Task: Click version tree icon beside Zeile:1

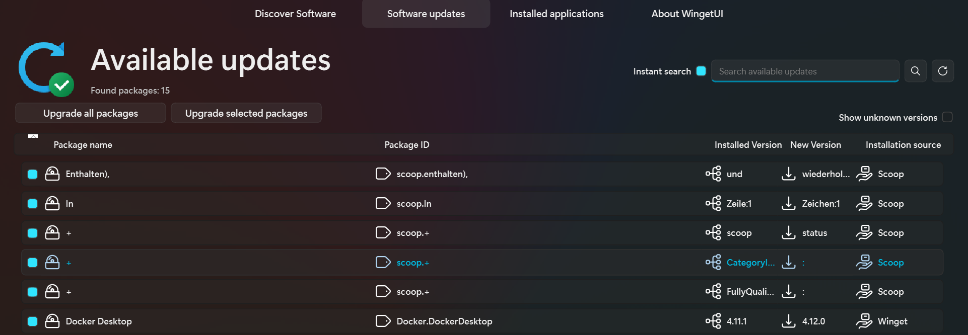Action: coord(713,203)
